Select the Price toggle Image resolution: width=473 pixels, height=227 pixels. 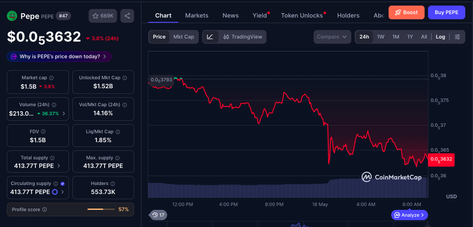(159, 37)
